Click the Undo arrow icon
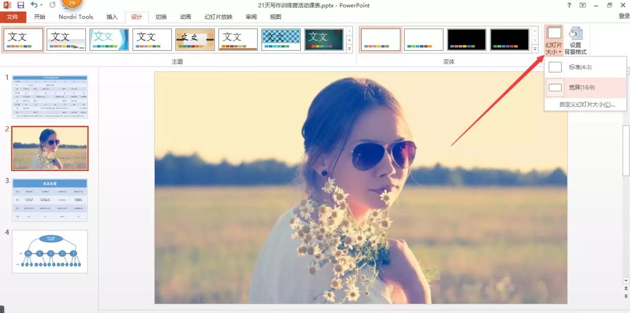Viewport: 630px width, 313px height. click(34, 5)
